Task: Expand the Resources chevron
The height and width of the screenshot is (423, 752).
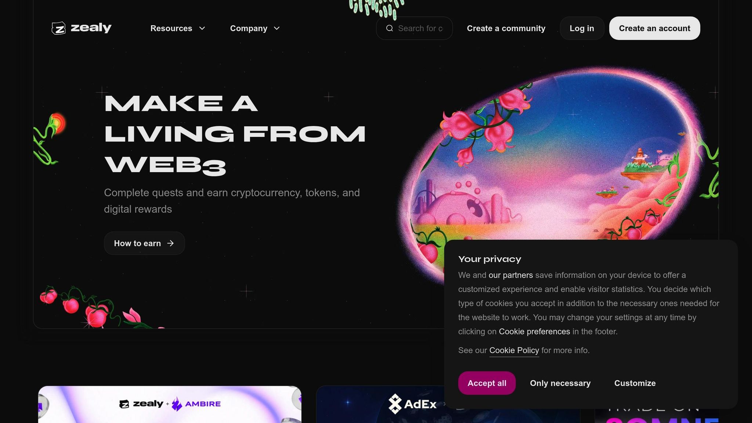Action: point(202,28)
